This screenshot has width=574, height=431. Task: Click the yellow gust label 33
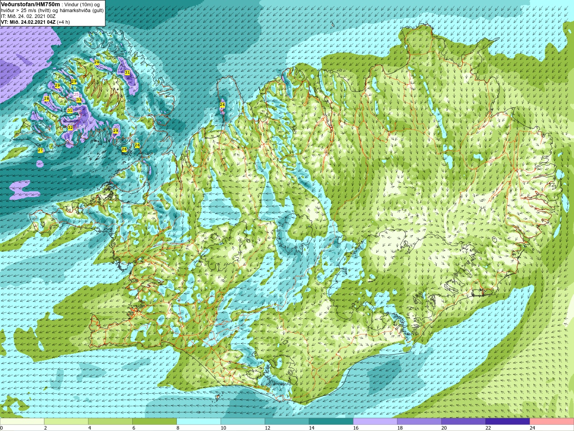(79, 100)
